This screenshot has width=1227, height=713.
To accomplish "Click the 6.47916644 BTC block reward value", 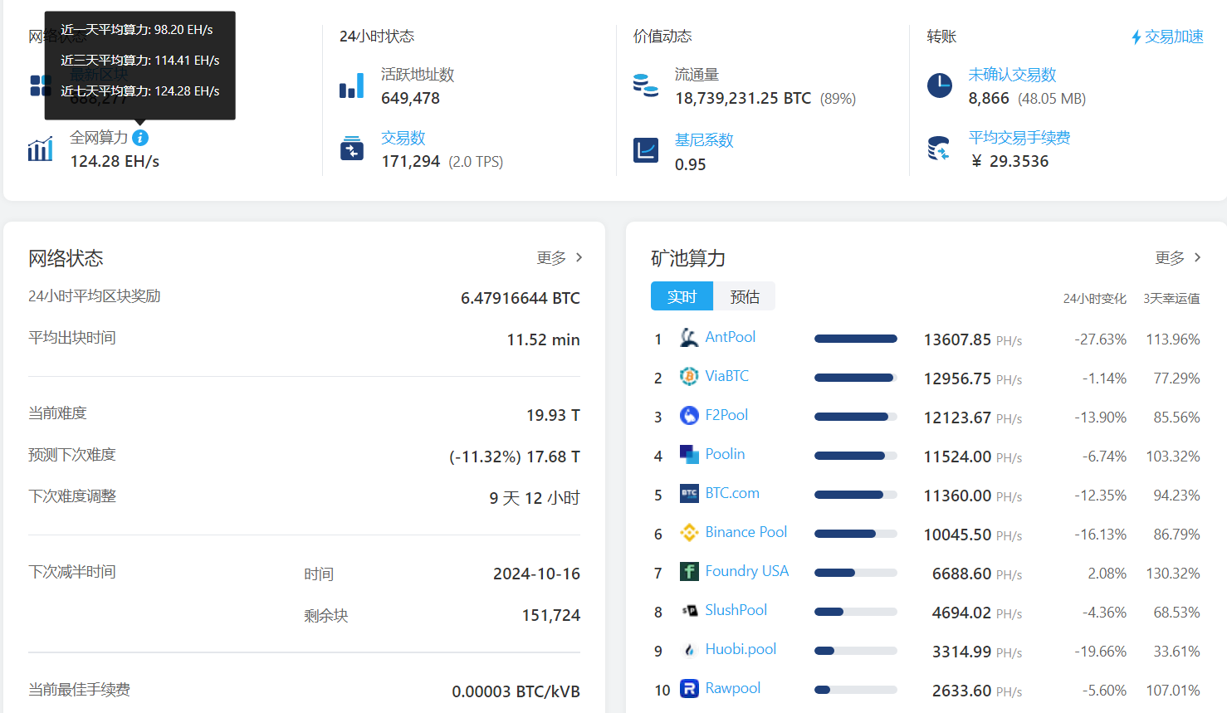I will click(x=521, y=298).
